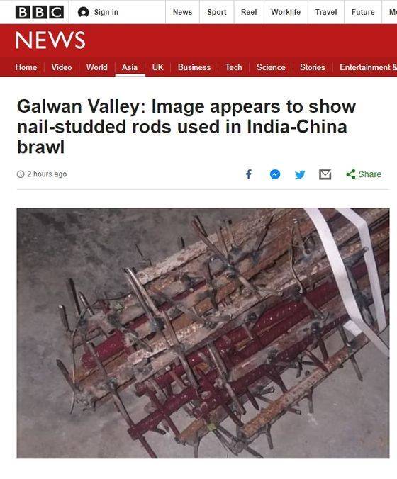
Task: Email this article using envelope icon
Action: (325, 174)
